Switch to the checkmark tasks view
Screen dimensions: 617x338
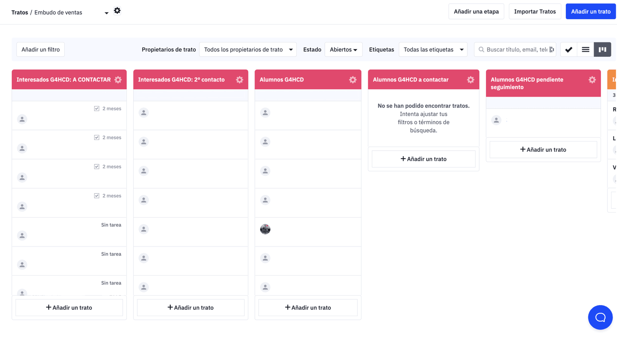pos(569,50)
